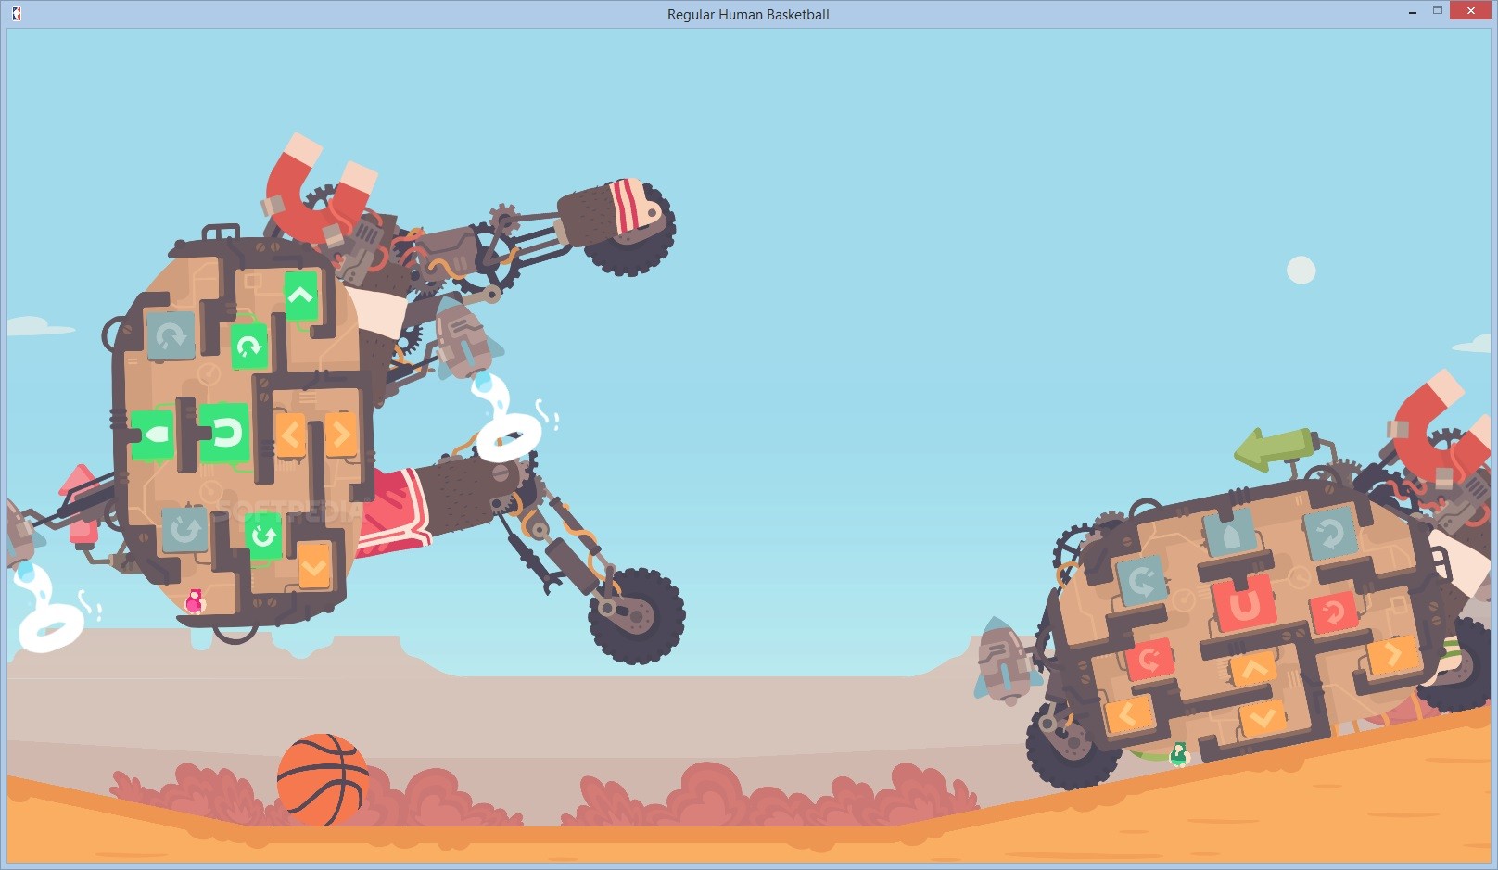The width and height of the screenshot is (1498, 870).
Task: Toggle the red magnet button in the right robot
Action: coord(1244,604)
